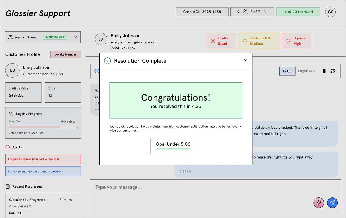Open the Glossier You Fragrance purchase card
Image resolution: width=346 pixels, height=218 pixels.
pos(43,205)
